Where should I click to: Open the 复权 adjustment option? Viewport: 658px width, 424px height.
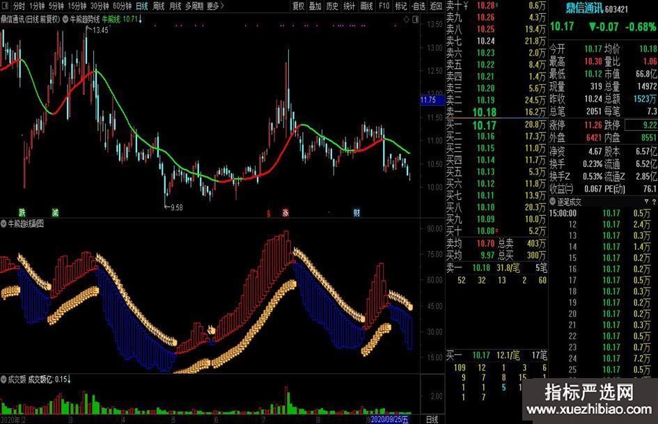299,6
